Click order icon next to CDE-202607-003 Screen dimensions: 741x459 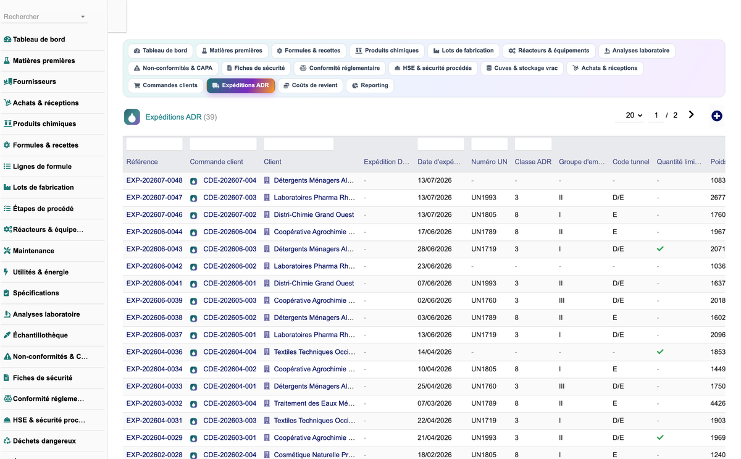click(x=193, y=198)
